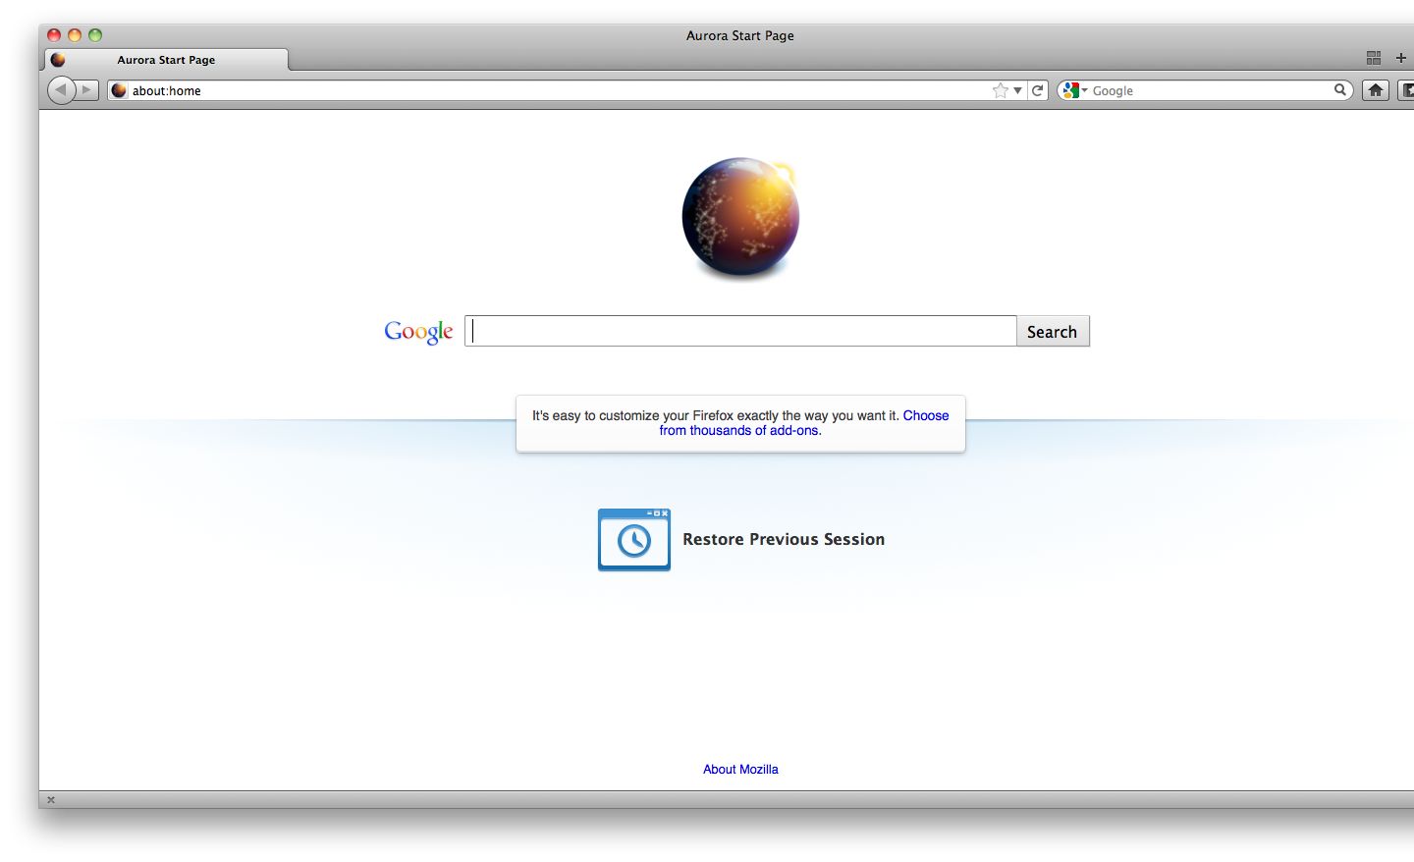Click inside the Google search input field
The image size is (1414, 862).
click(x=740, y=331)
